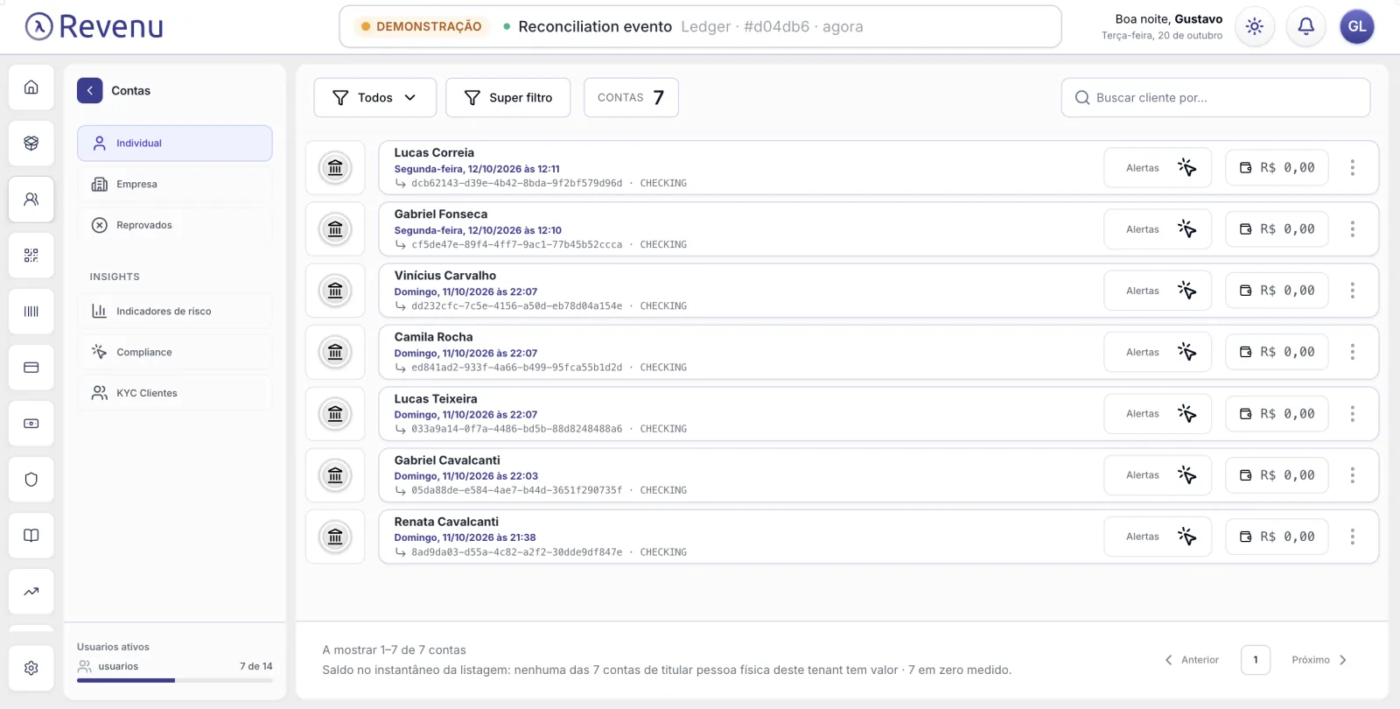This screenshot has height=709, width=1400.
Task: Open the home icon in left rail
Action: [x=31, y=88]
